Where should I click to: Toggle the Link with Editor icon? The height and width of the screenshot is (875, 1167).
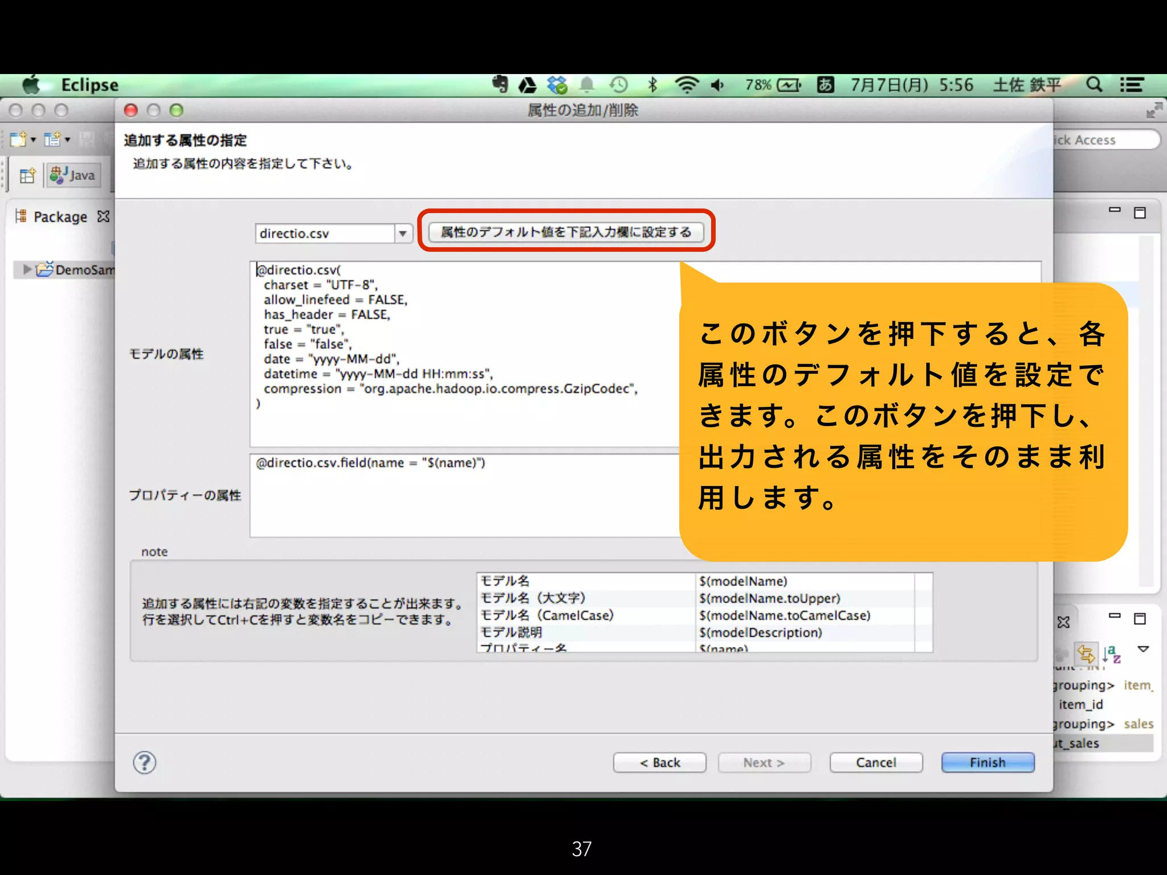click(1086, 654)
